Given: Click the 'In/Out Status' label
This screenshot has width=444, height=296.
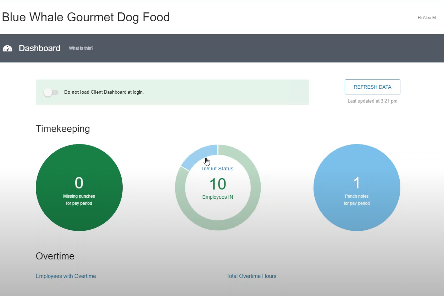Looking at the screenshot, I should tap(218, 169).
